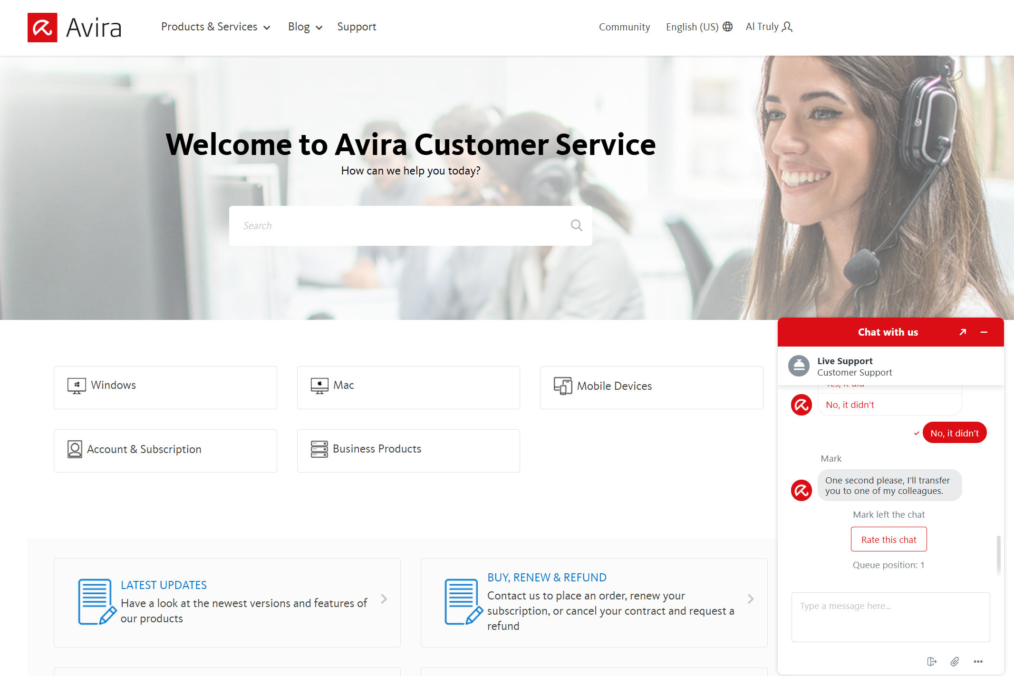The image size is (1014, 676).
Task: Click the Rate this chat button
Action: click(x=889, y=540)
